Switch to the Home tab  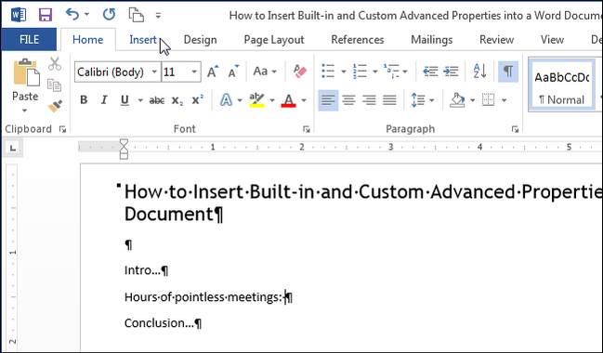point(87,40)
